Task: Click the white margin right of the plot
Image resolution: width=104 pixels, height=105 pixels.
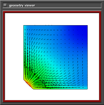Action: pos(93,57)
